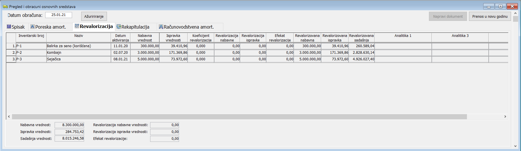
Task: Switch to Računovodstvena amort. tab
Action: [x=190, y=27]
